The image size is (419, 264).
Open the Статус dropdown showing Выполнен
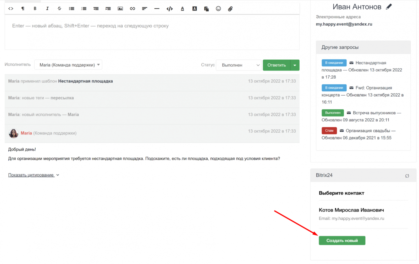239,65
